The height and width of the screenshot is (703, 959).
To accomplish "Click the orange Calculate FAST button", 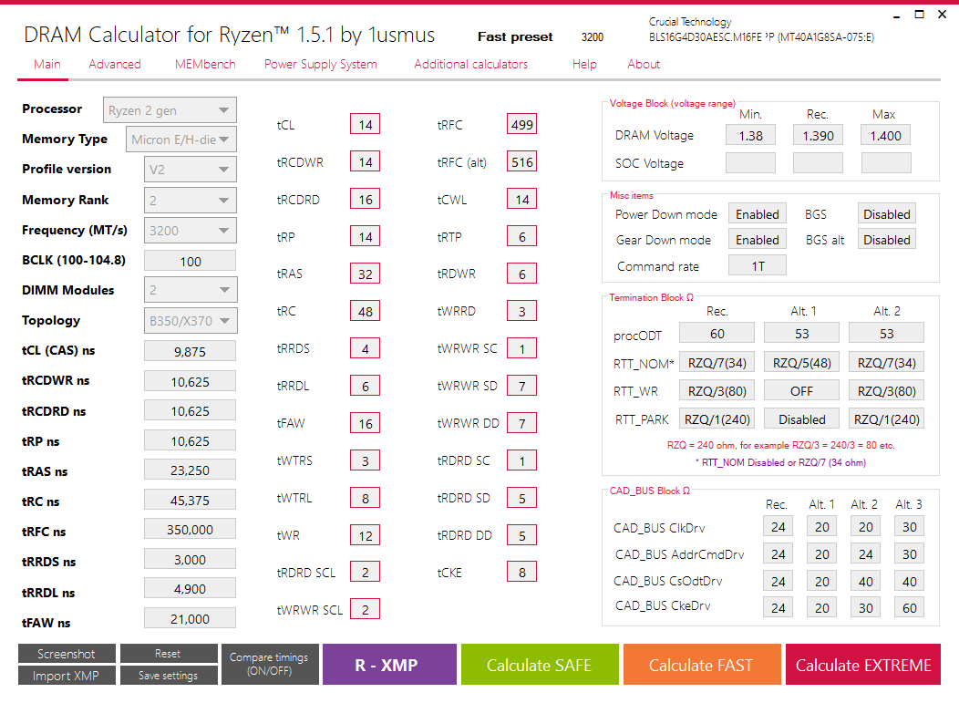I will pos(702,665).
